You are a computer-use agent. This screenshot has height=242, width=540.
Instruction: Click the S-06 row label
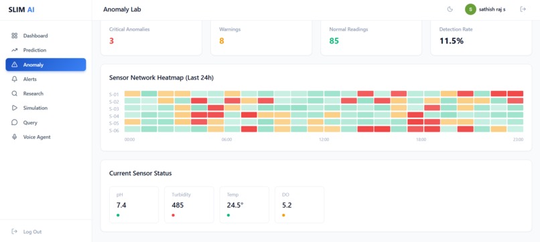coord(114,130)
